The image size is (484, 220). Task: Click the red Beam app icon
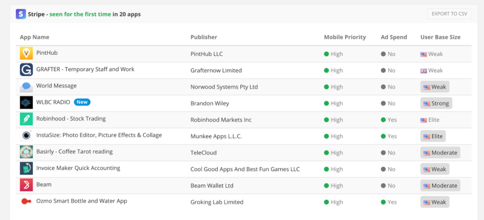tap(26, 185)
